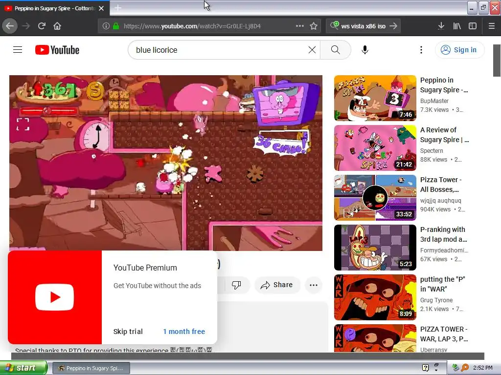Dislike the video with thumbs down
Image resolution: width=501 pixels, height=375 pixels.
pyautogui.click(x=236, y=285)
